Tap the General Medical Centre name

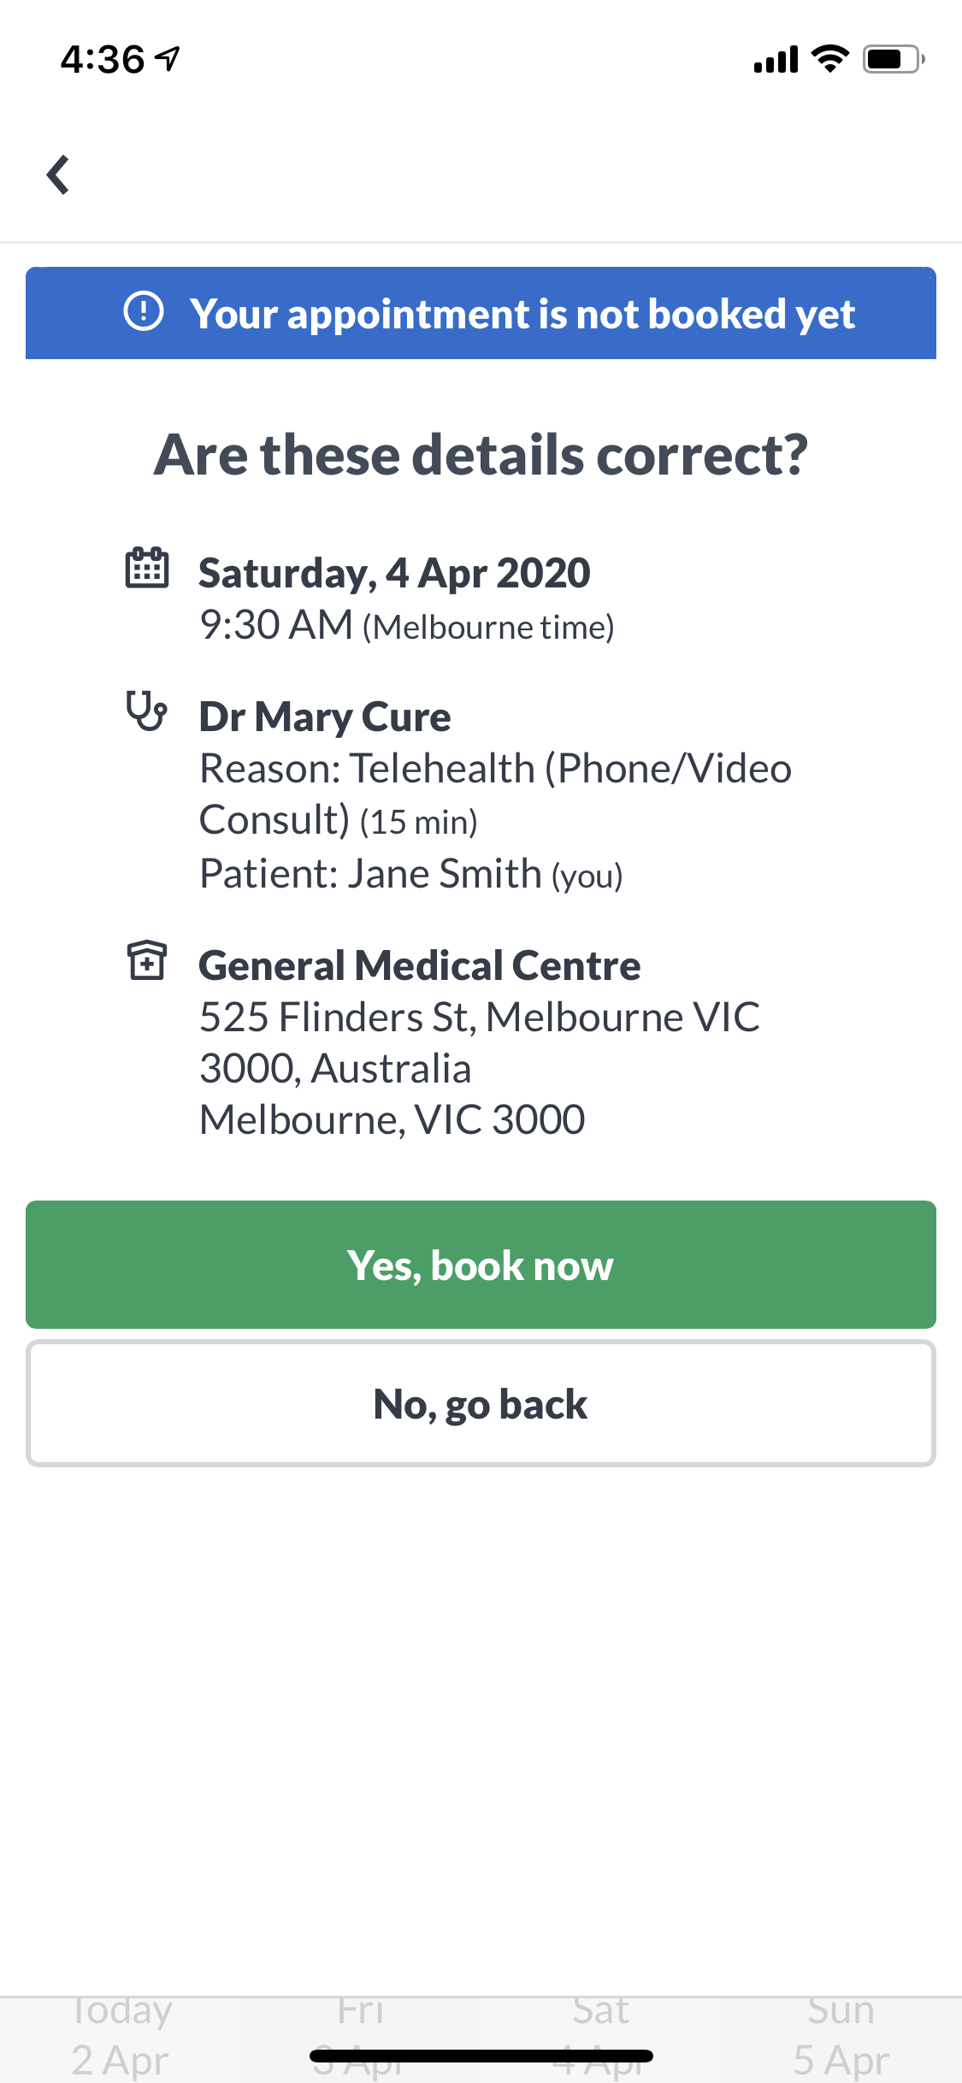click(419, 965)
